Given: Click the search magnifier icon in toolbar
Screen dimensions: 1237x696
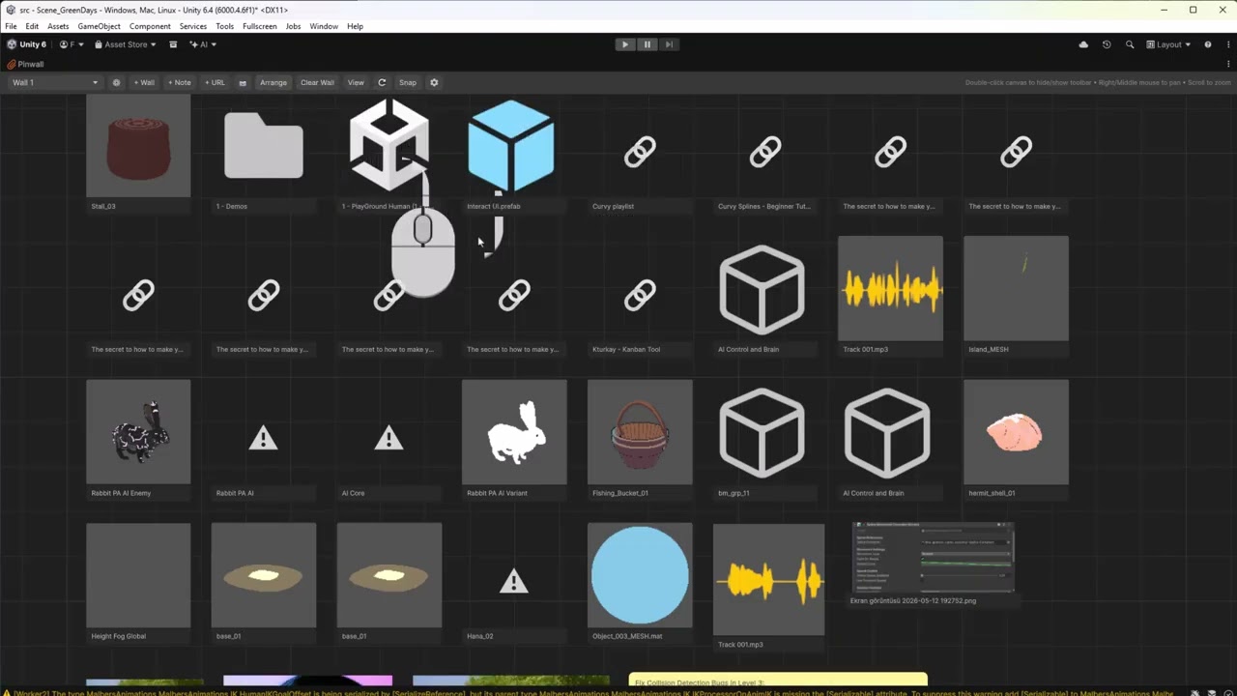Looking at the screenshot, I should tap(1130, 44).
